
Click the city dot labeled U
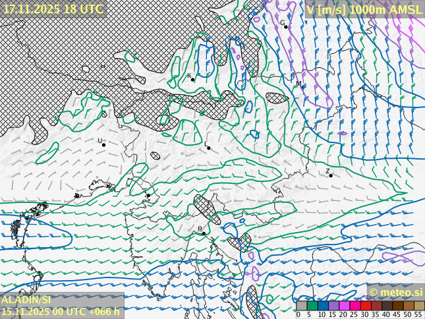(x=103, y=144)
